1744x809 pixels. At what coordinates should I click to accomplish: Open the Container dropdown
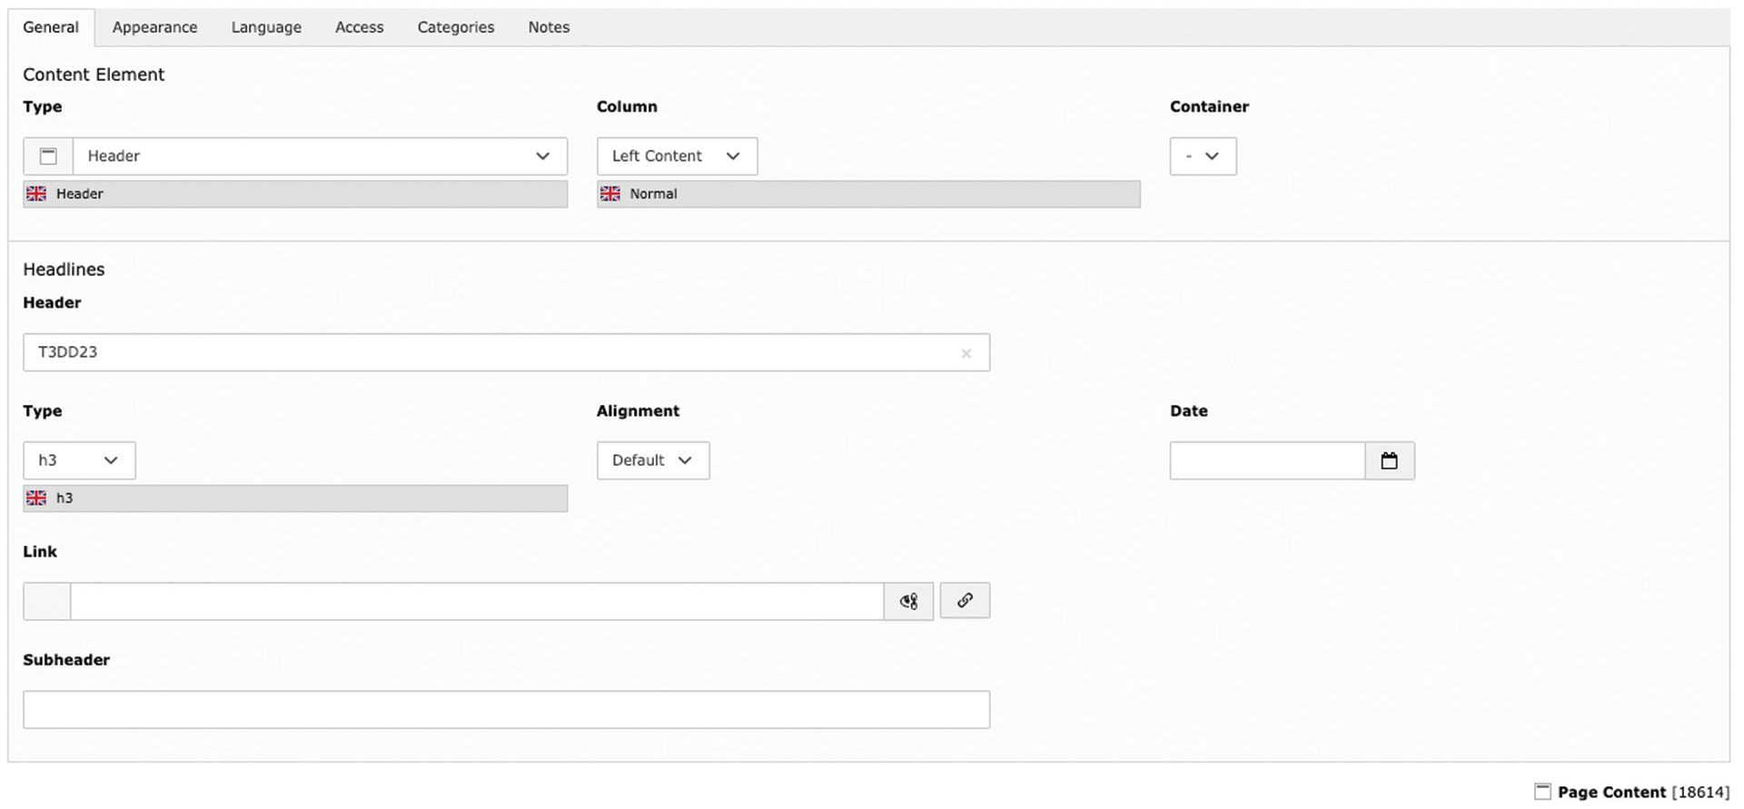click(x=1203, y=156)
